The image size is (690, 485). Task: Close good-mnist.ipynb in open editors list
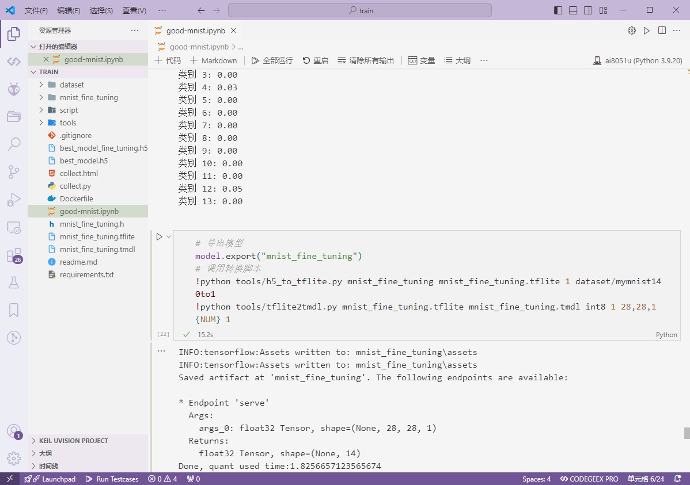[x=46, y=59]
